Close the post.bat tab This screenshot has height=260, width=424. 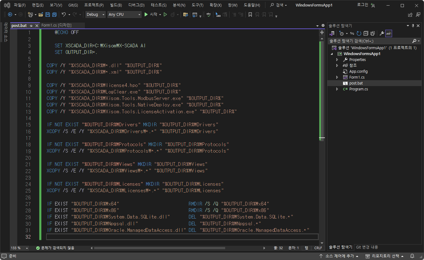tap(37, 25)
